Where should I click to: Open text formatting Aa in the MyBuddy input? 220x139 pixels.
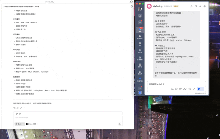point(172,89)
